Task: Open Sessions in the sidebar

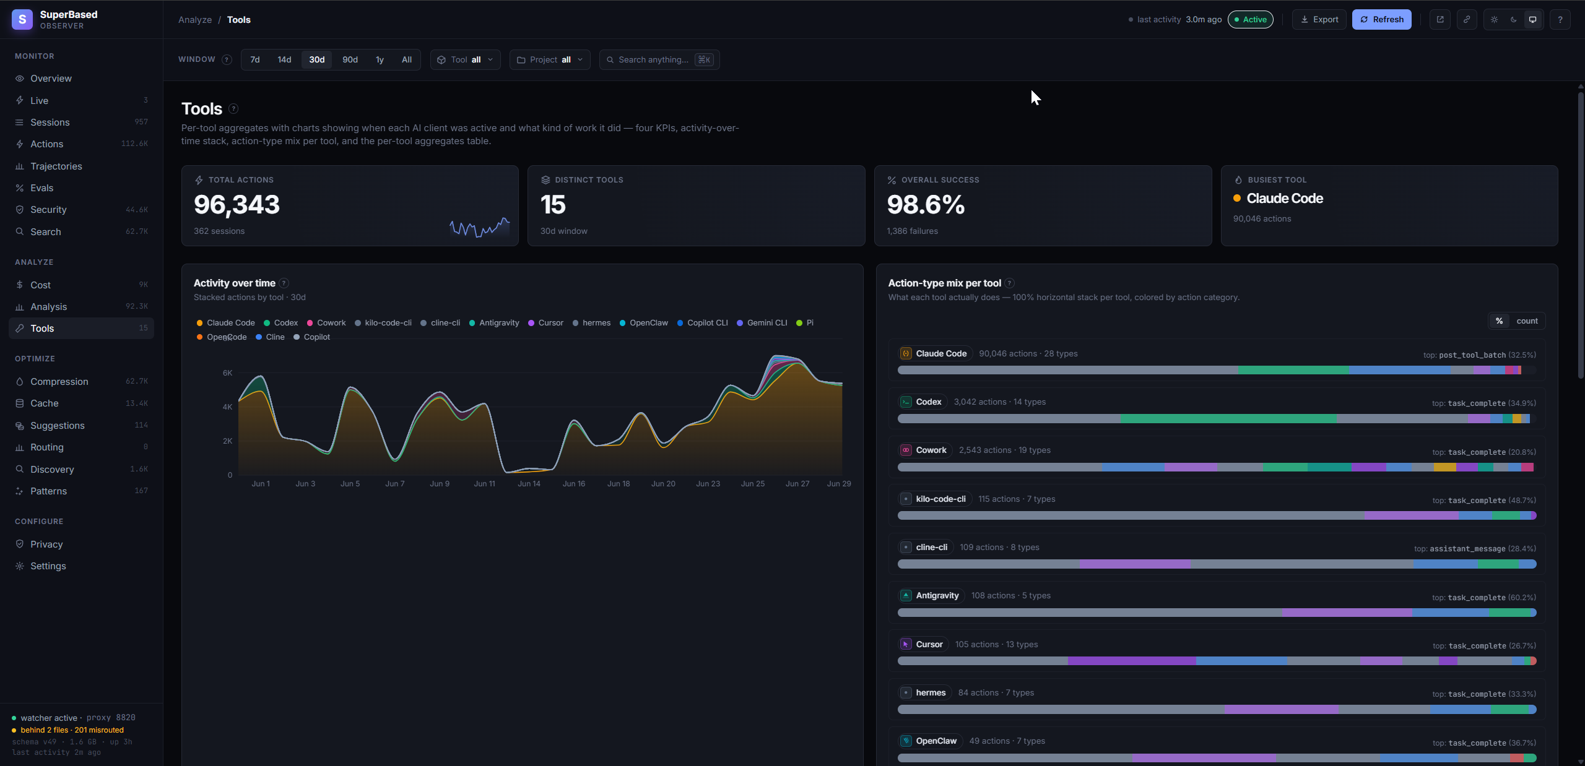Action: click(x=81, y=122)
